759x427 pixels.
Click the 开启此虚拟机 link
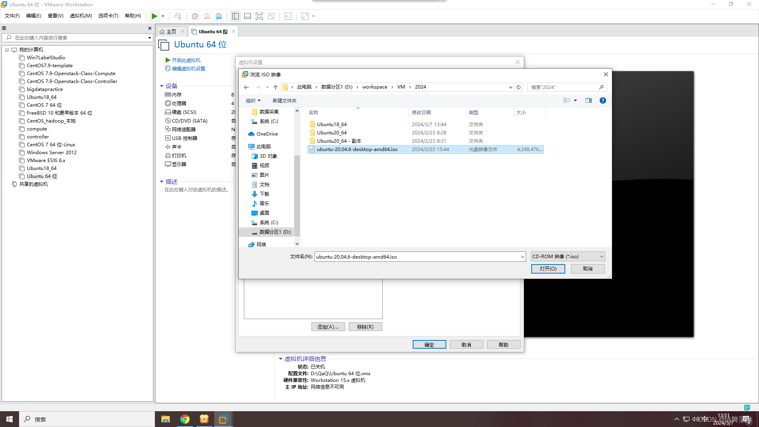click(186, 60)
